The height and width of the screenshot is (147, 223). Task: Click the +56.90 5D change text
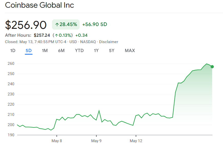(94, 24)
